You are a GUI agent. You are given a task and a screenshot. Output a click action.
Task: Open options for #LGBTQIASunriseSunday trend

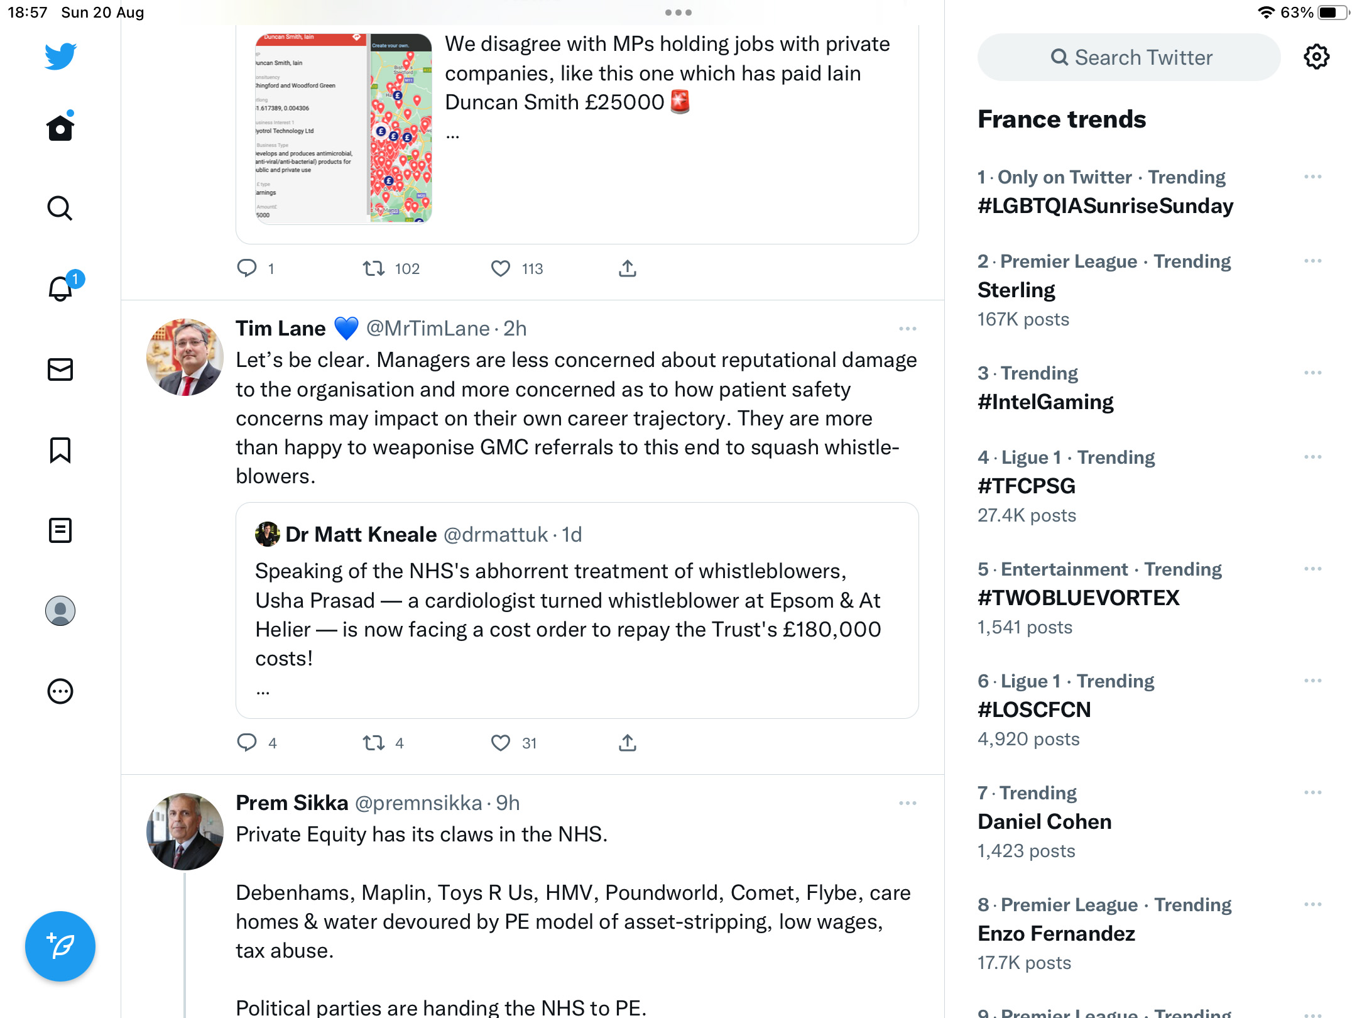pos(1312,177)
